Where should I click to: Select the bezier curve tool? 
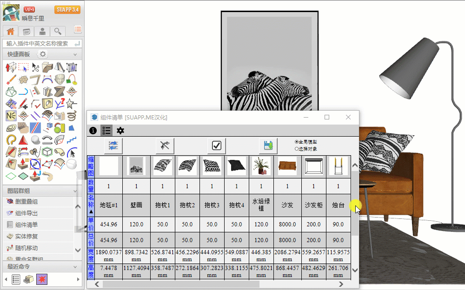point(47,79)
